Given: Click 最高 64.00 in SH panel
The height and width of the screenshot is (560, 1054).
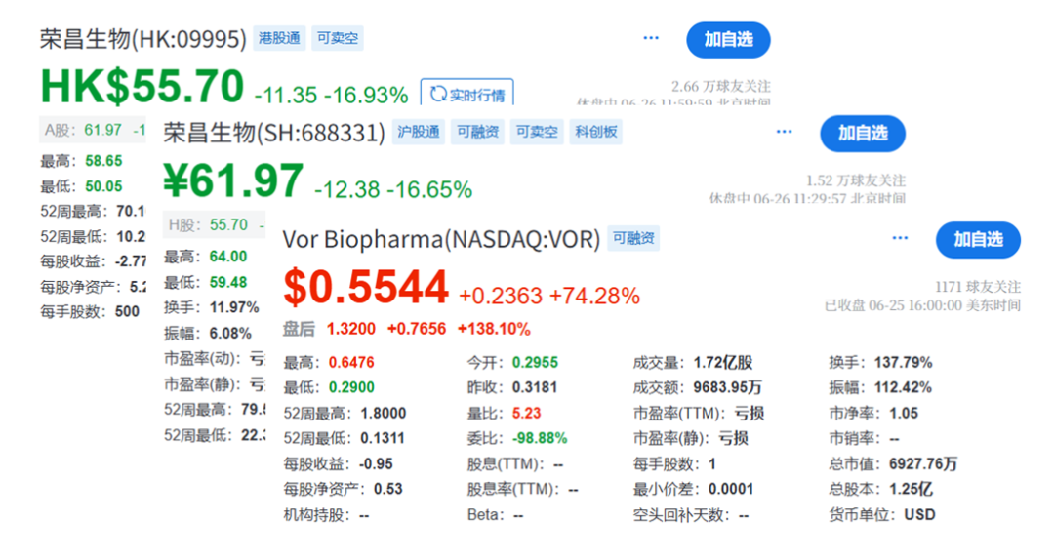Looking at the screenshot, I should (x=227, y=257).
